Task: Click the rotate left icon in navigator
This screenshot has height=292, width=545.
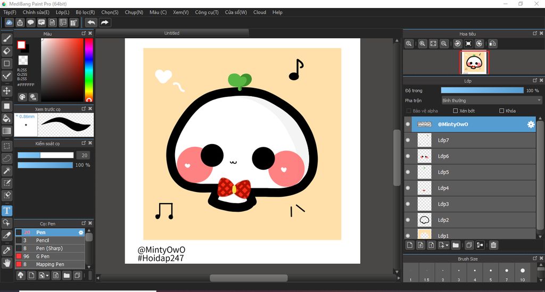Action: 458,44
